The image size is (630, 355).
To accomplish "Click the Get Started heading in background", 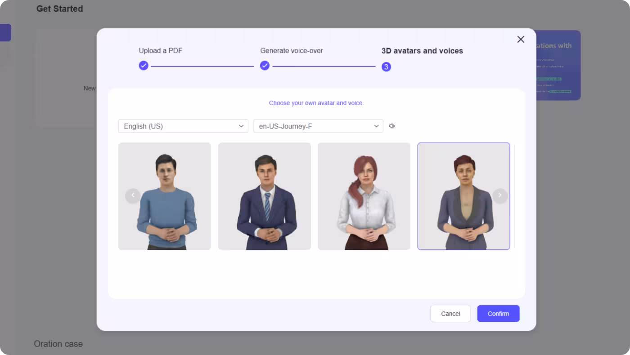I will click(60, 9).
